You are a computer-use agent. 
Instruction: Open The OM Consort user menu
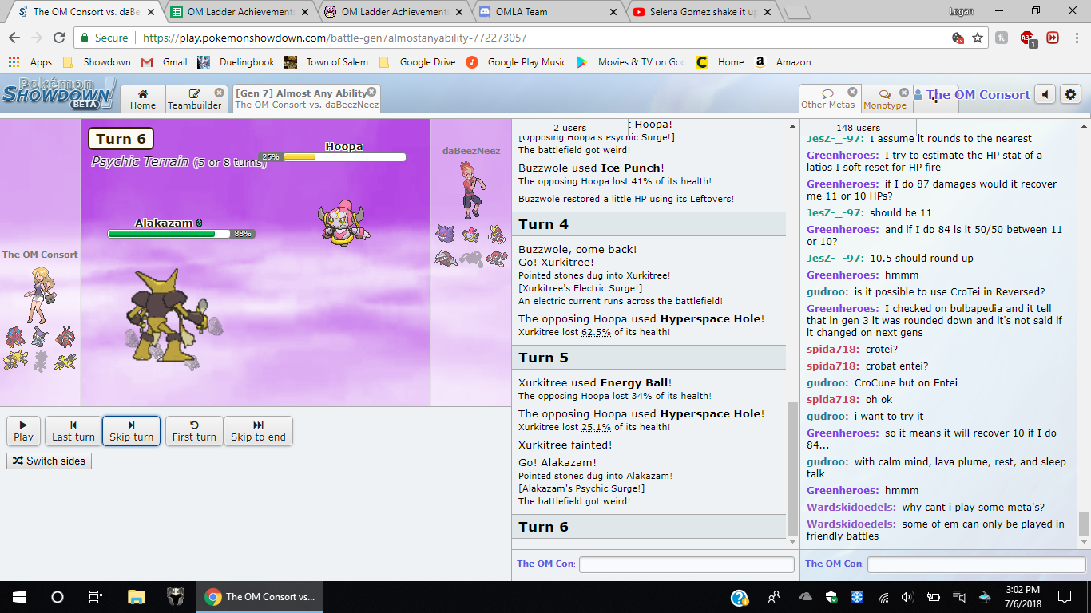[972, 94]
